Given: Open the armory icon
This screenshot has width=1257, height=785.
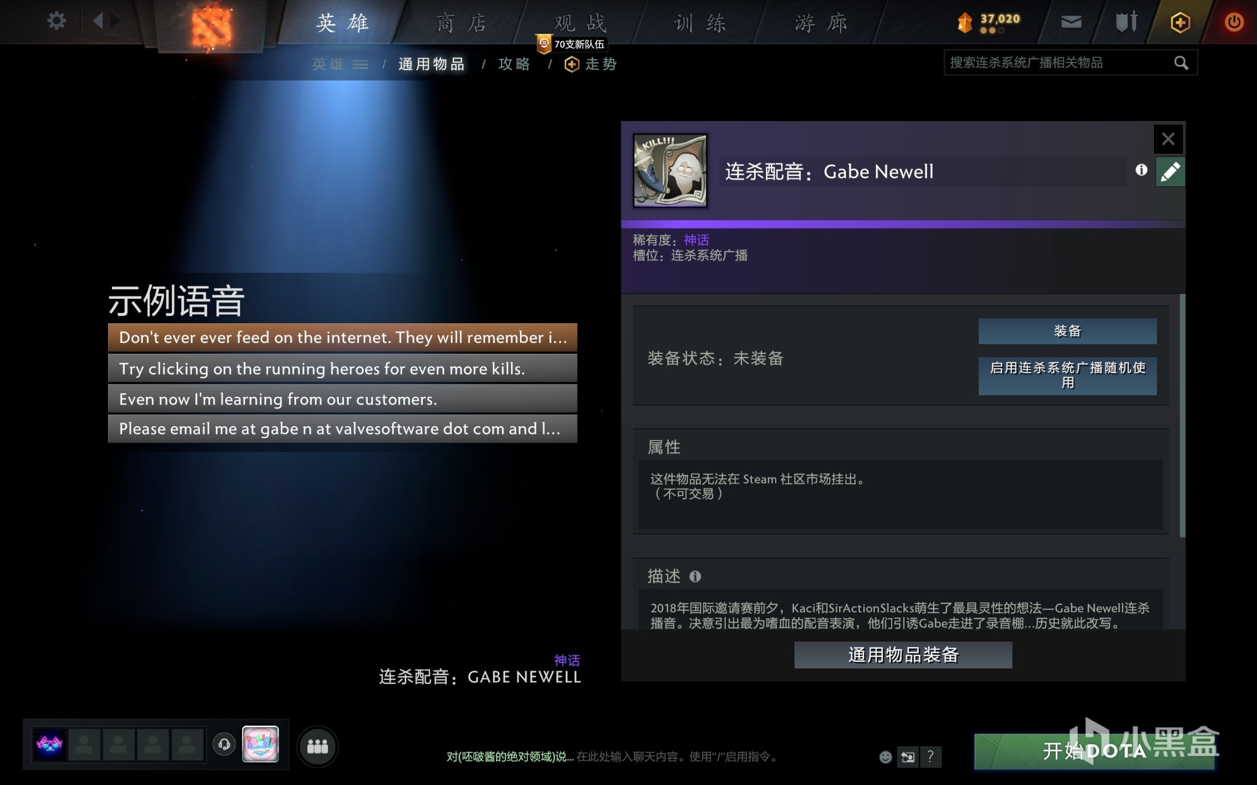Looking at the screenshot, I should (1126, 22).
